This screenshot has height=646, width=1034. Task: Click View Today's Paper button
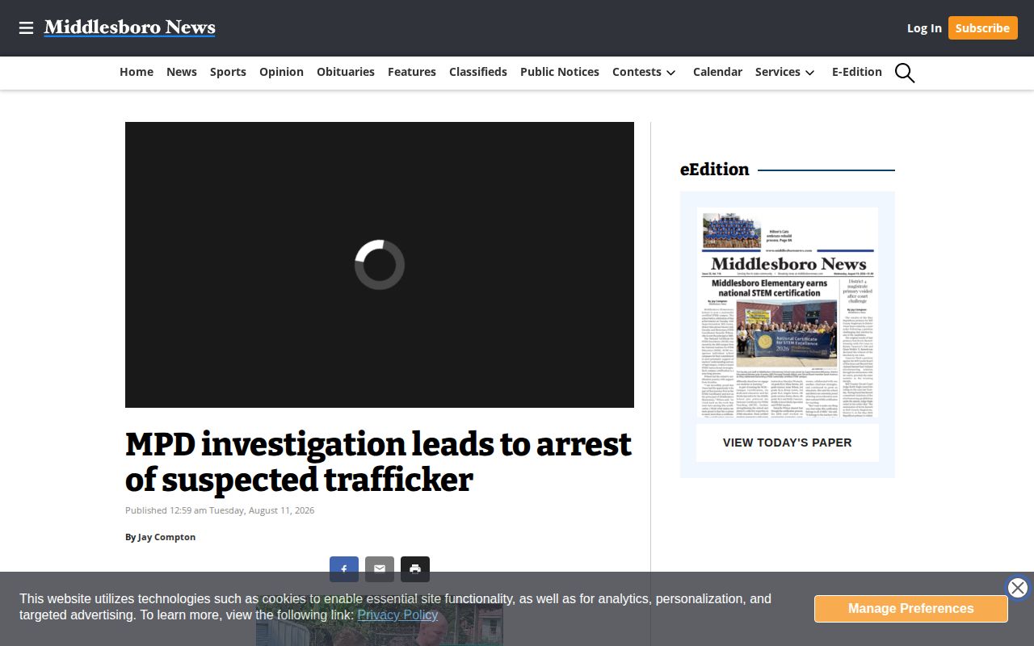[x=788, y=443]
